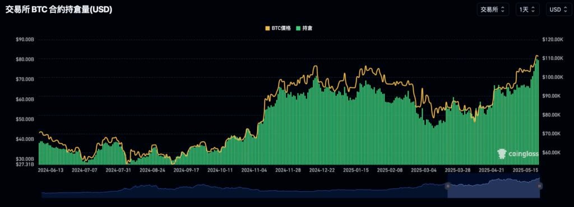This screenshot has width=574, height=207.
Task: Click the right handle of the range selector
Action: [540, 186]
